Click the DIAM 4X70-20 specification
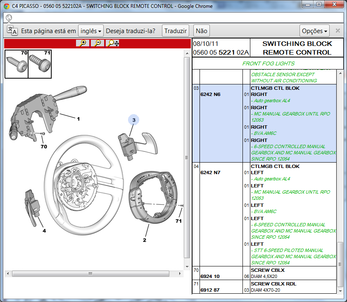Viewport: 347px width, 302px height. (x=266, y=290)
